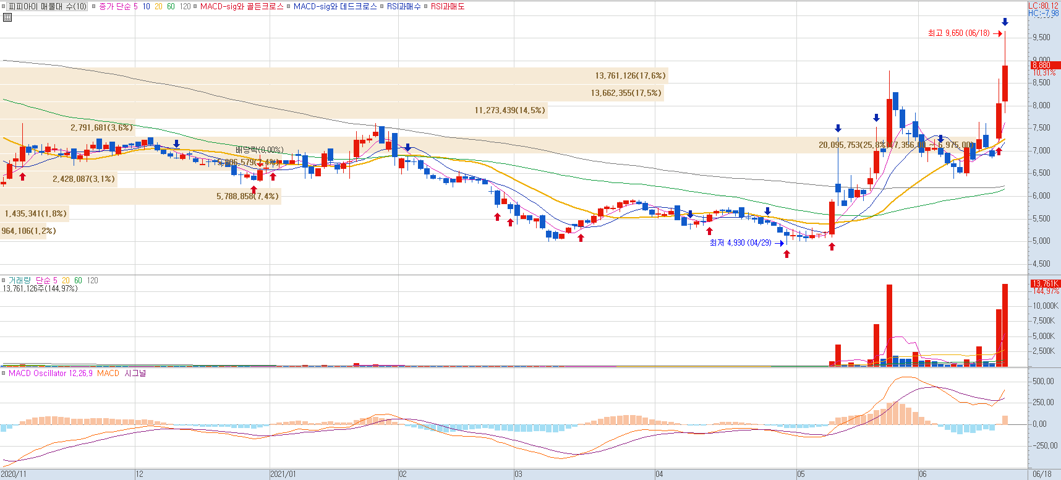The height and width of the screenshot is (480, 1061).
Task: Click the 매물량(0.00%) label on chart
Action: tap(259, 150)
